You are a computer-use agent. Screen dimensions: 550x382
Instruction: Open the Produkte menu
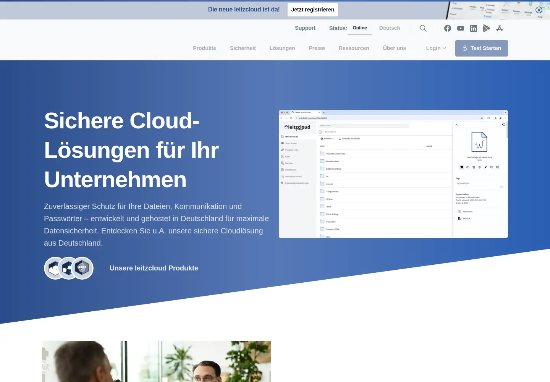204,48
